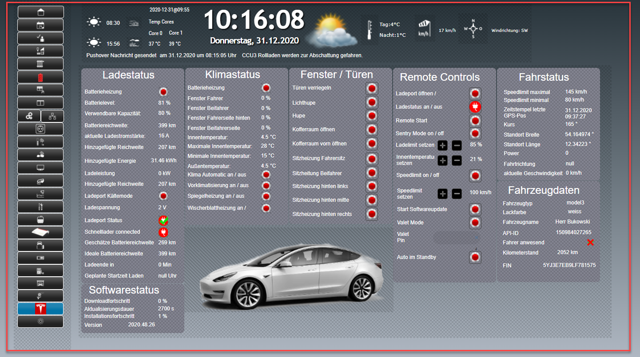640x357 pixels.
Task: Toggle Kofferraum öffnen
Action: click(372, 129)
